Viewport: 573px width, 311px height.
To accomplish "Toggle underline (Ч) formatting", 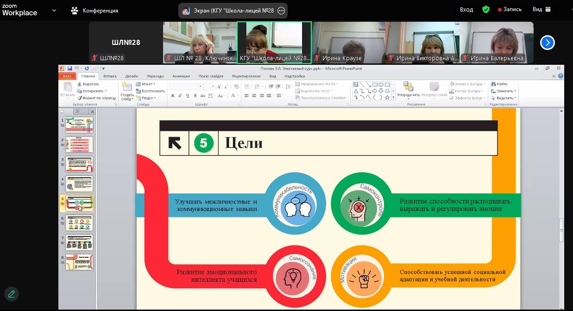I will point(188,96).
